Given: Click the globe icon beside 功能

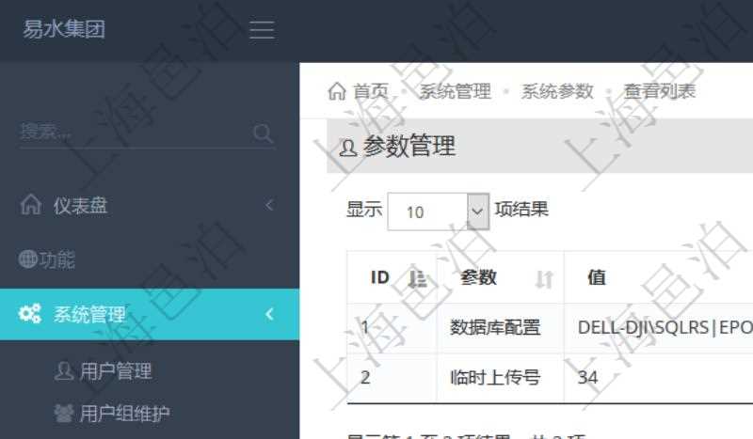Looking at the screenshot, I should pyautogui.click(x=27, y=259).
